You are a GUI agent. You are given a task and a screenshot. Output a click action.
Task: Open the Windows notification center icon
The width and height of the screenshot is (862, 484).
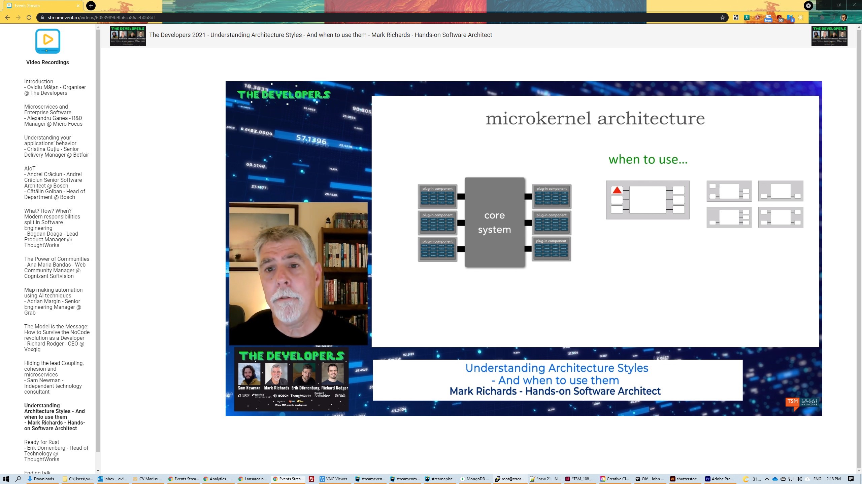(x=851, y=479)
